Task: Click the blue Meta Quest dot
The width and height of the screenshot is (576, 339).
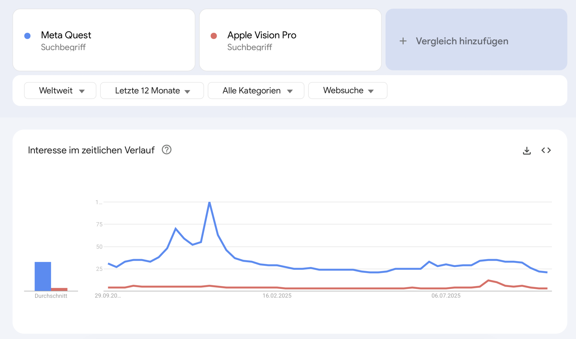Action: coord(27,36)
